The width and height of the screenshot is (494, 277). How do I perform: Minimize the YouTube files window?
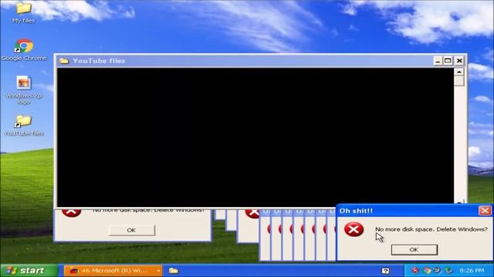(438, 61)
